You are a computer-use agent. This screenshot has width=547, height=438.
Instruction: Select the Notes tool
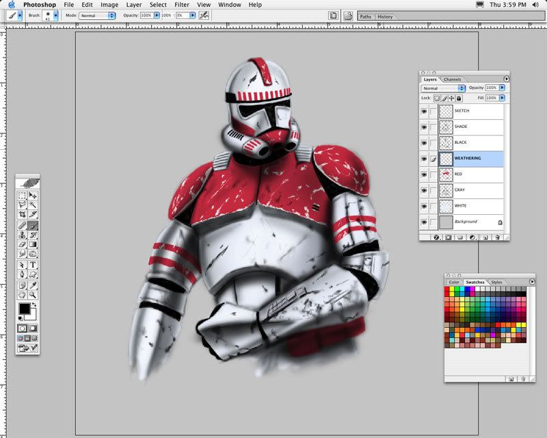[x=22, y=285]
